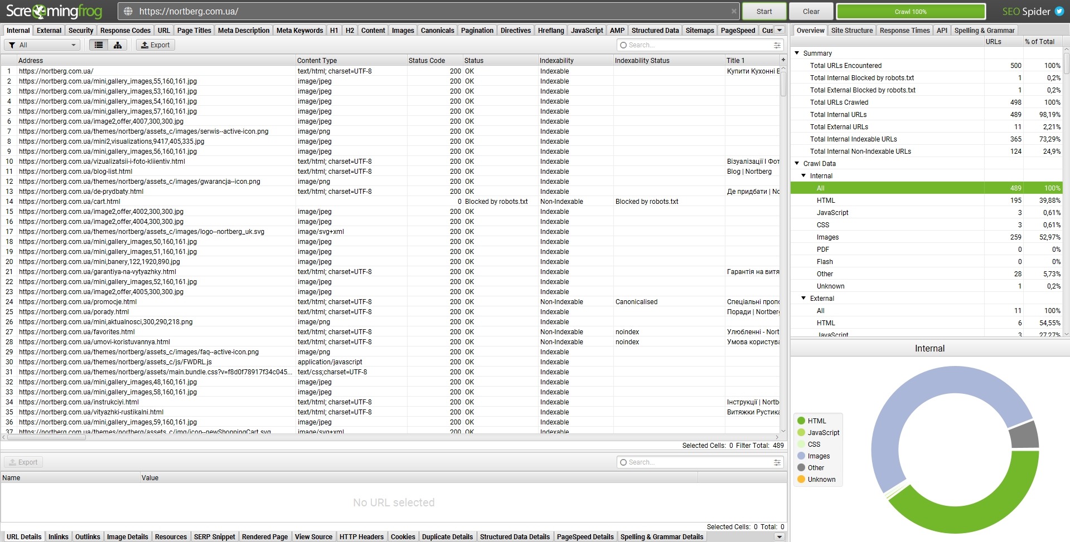The width and height of the screenshot is (1070, 542).
Task: Show more bottom tabs via overflow arrow
Action: coord(779,537)
